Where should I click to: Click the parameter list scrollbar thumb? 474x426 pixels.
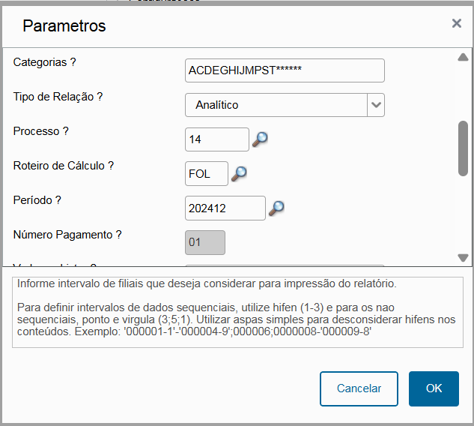point(463,148)
